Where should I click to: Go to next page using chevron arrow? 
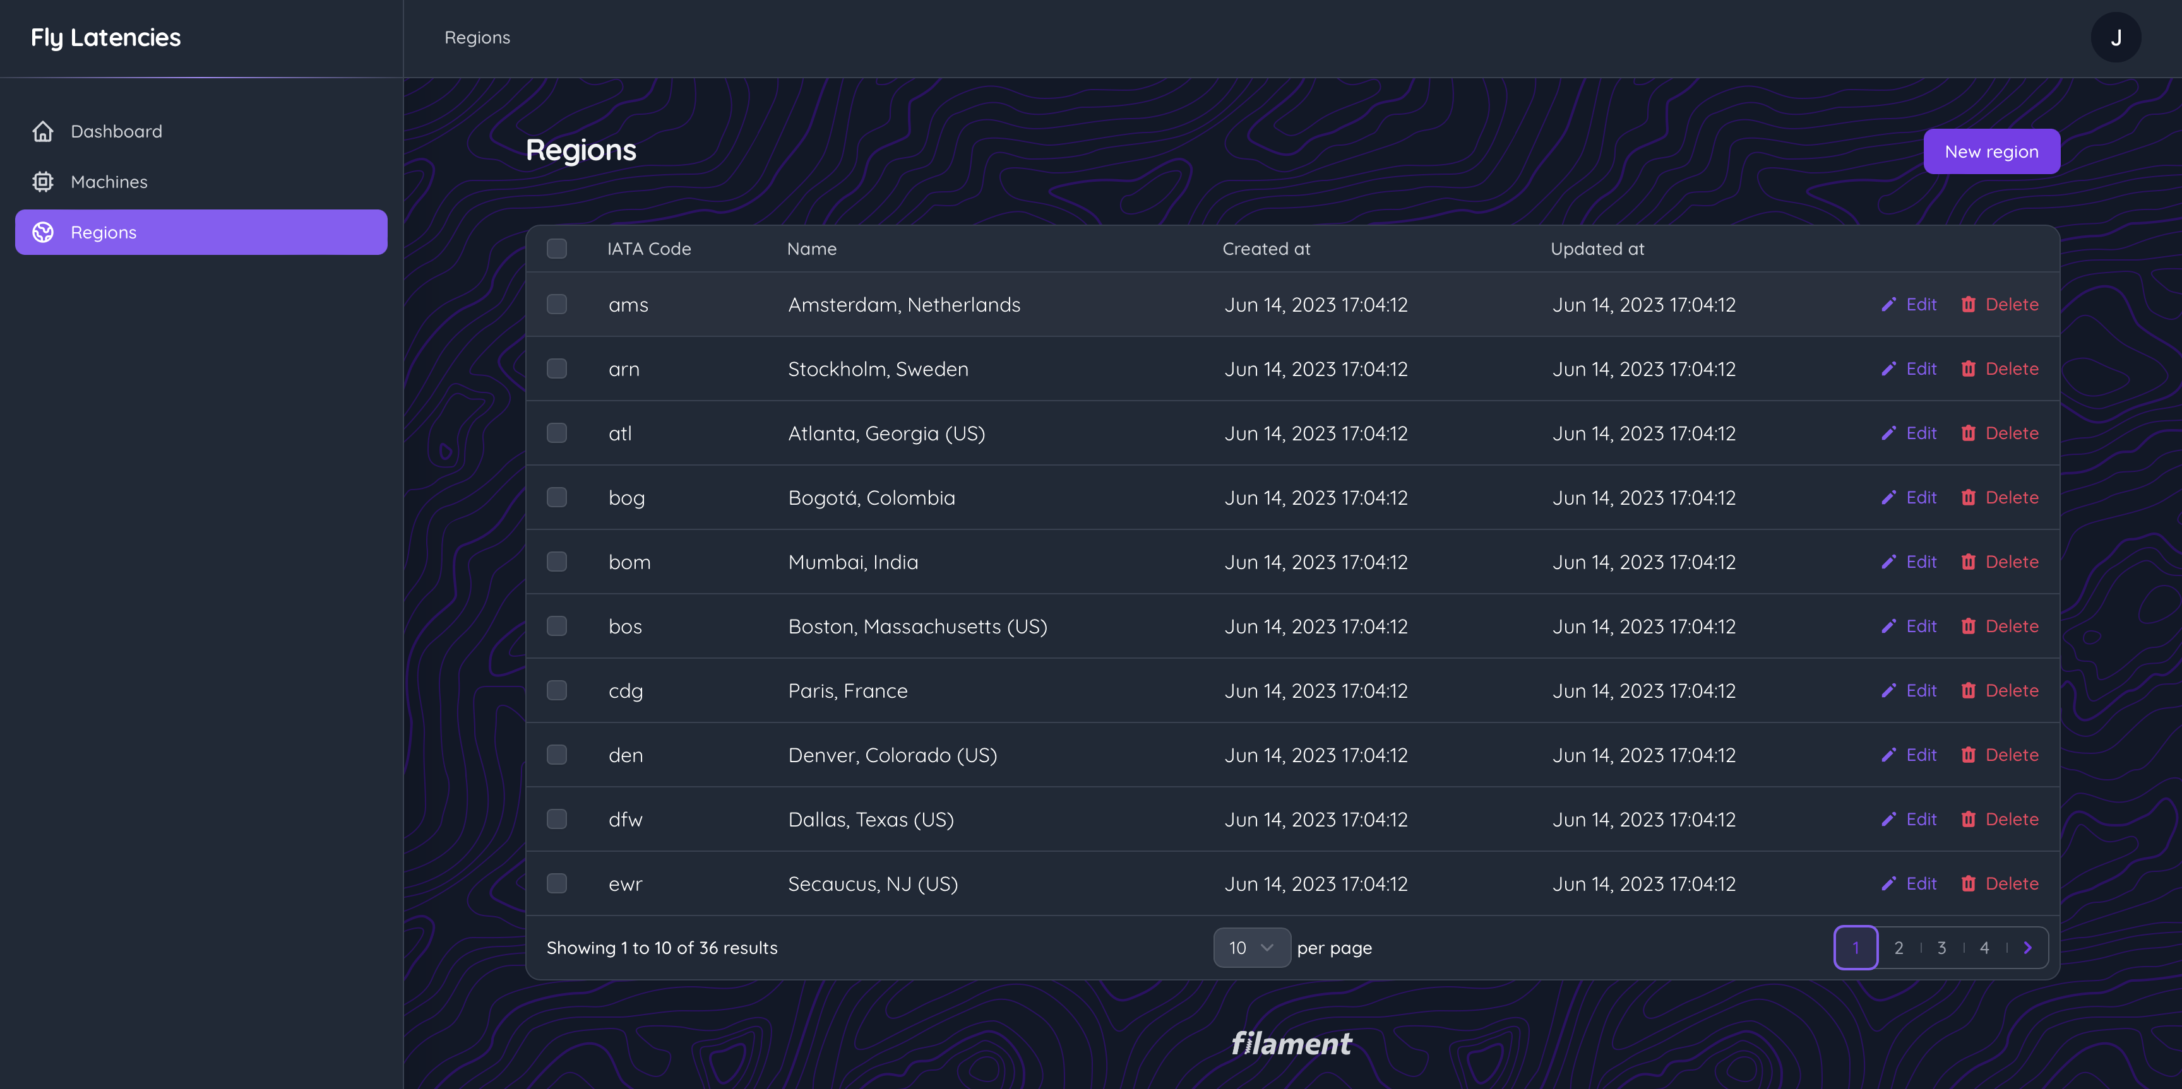coord(2027,948)
